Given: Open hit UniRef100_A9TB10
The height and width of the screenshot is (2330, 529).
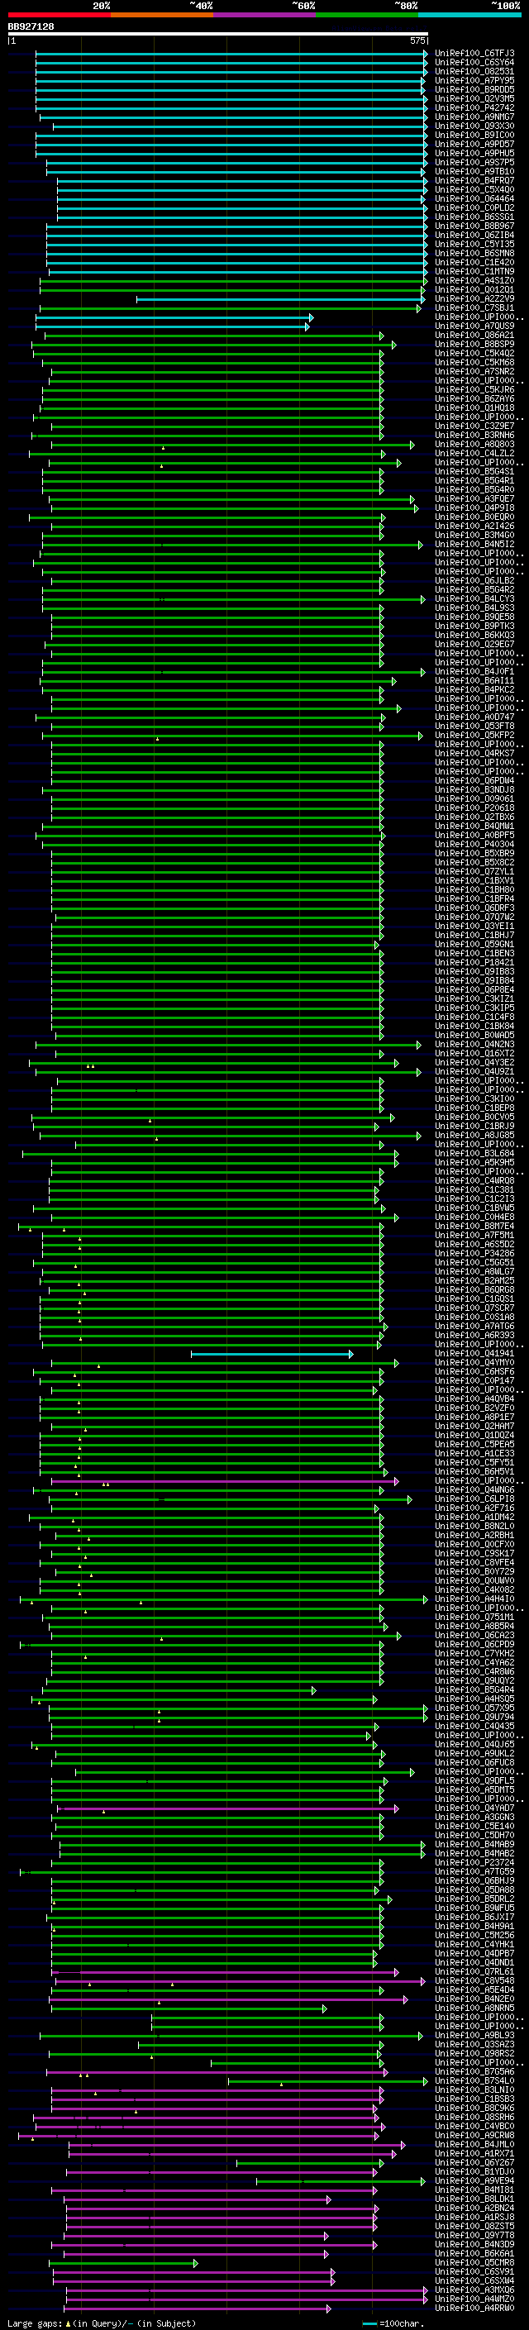Looking at the screenshot, I should (x=474, y=172).
